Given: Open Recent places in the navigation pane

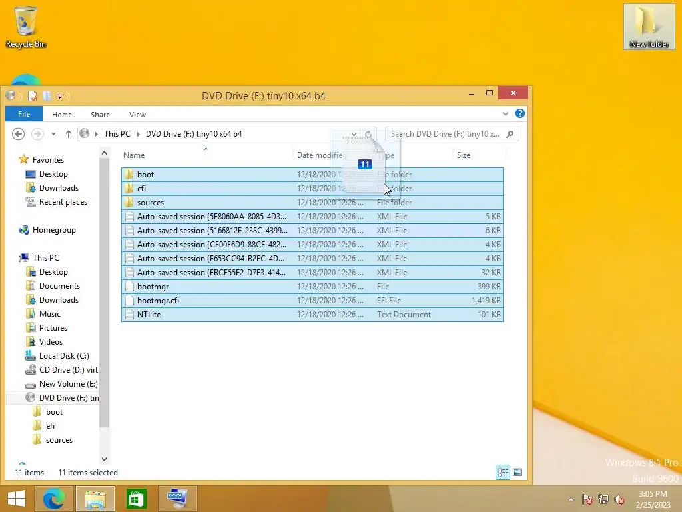Looking at the screenshot, I should 63,201.
